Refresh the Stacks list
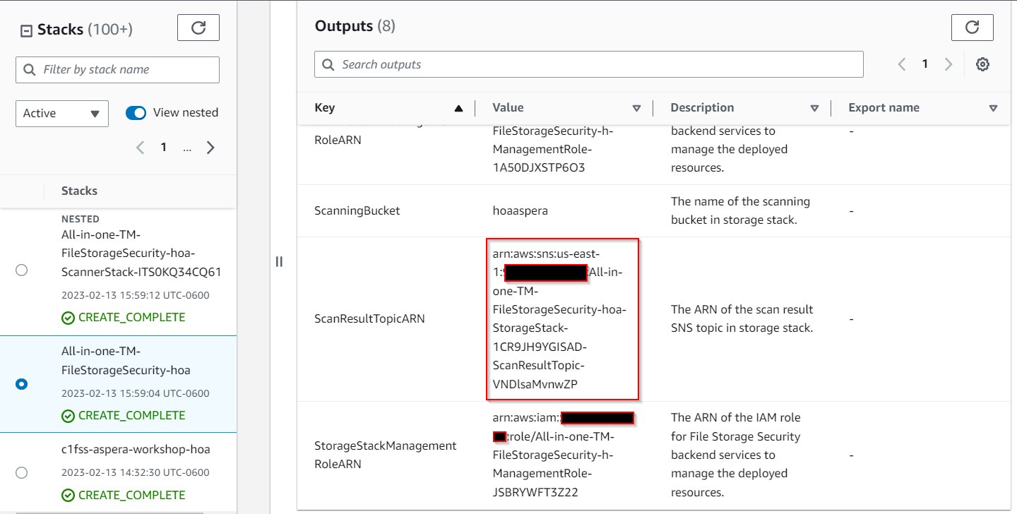This screenshot has height=514, width=1017. click(198, 28)
